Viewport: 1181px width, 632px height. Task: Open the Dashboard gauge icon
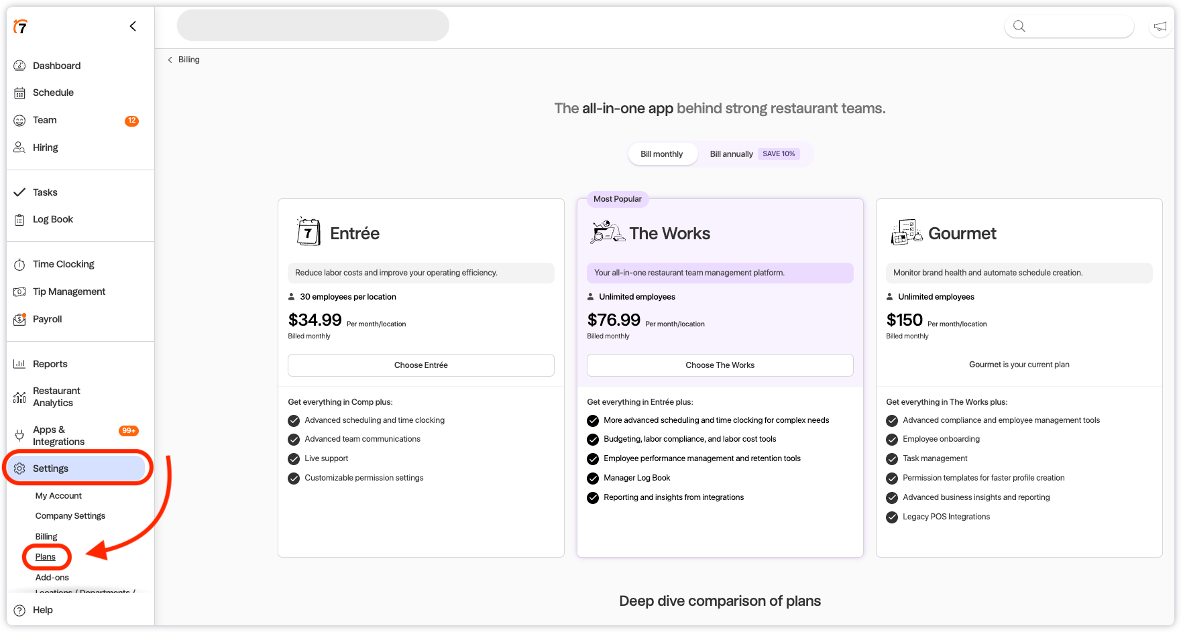(x=19, y=66)
